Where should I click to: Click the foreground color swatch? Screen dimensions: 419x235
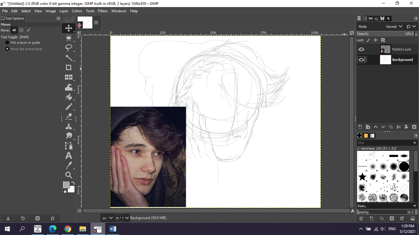(x=66, y=185)
